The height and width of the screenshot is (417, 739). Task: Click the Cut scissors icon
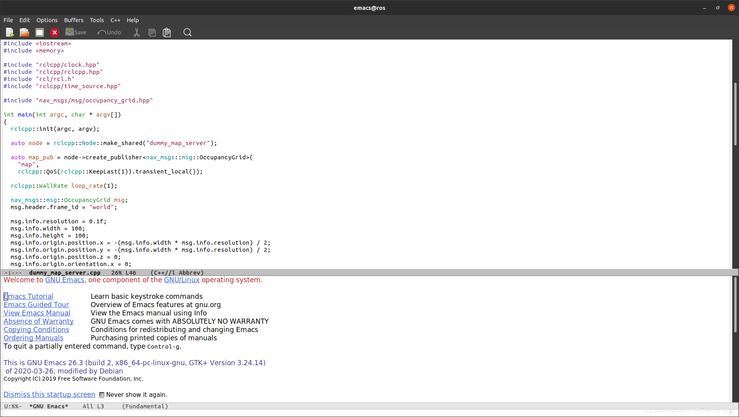(x=137, y=32)
